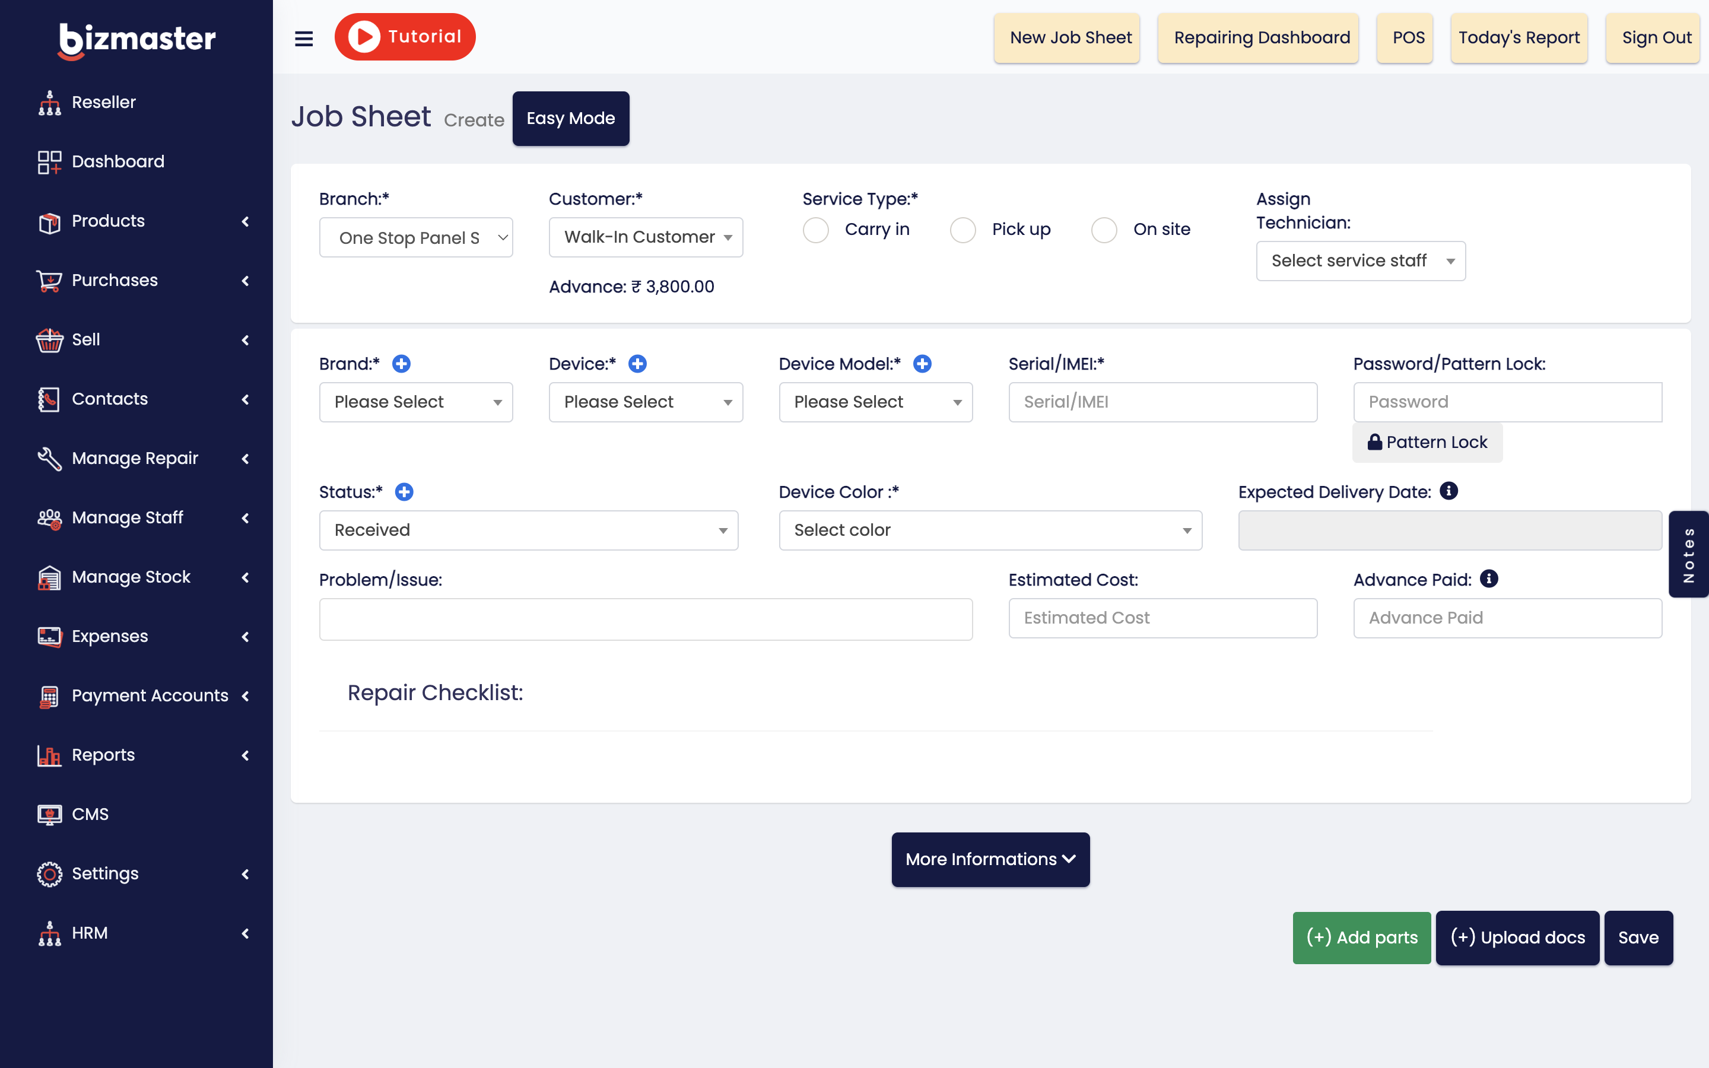The image size is (1709, 1068).
Task: Click the Contacts phonebook icon
Action: tap(49, 399)
